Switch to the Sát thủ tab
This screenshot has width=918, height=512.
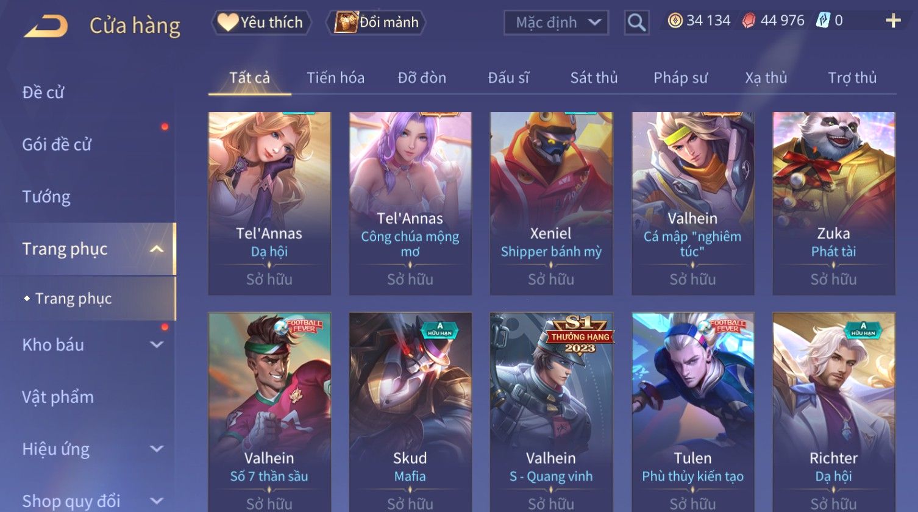point(594,78)
